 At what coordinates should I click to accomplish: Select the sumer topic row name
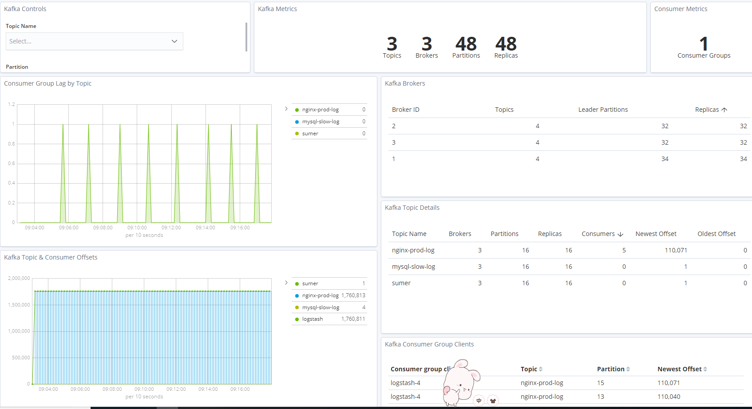coord(401,283)
